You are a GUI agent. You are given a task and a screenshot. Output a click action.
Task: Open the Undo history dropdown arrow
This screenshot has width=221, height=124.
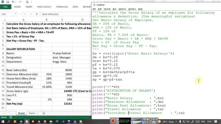(x=16, y=2)
